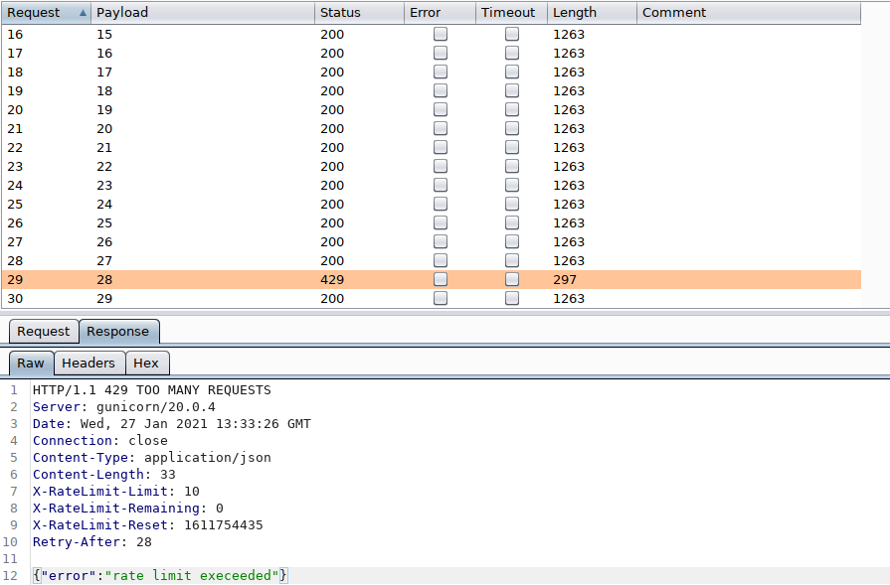
Task: Click the Comment column header
Action: (x=749, y=13)
